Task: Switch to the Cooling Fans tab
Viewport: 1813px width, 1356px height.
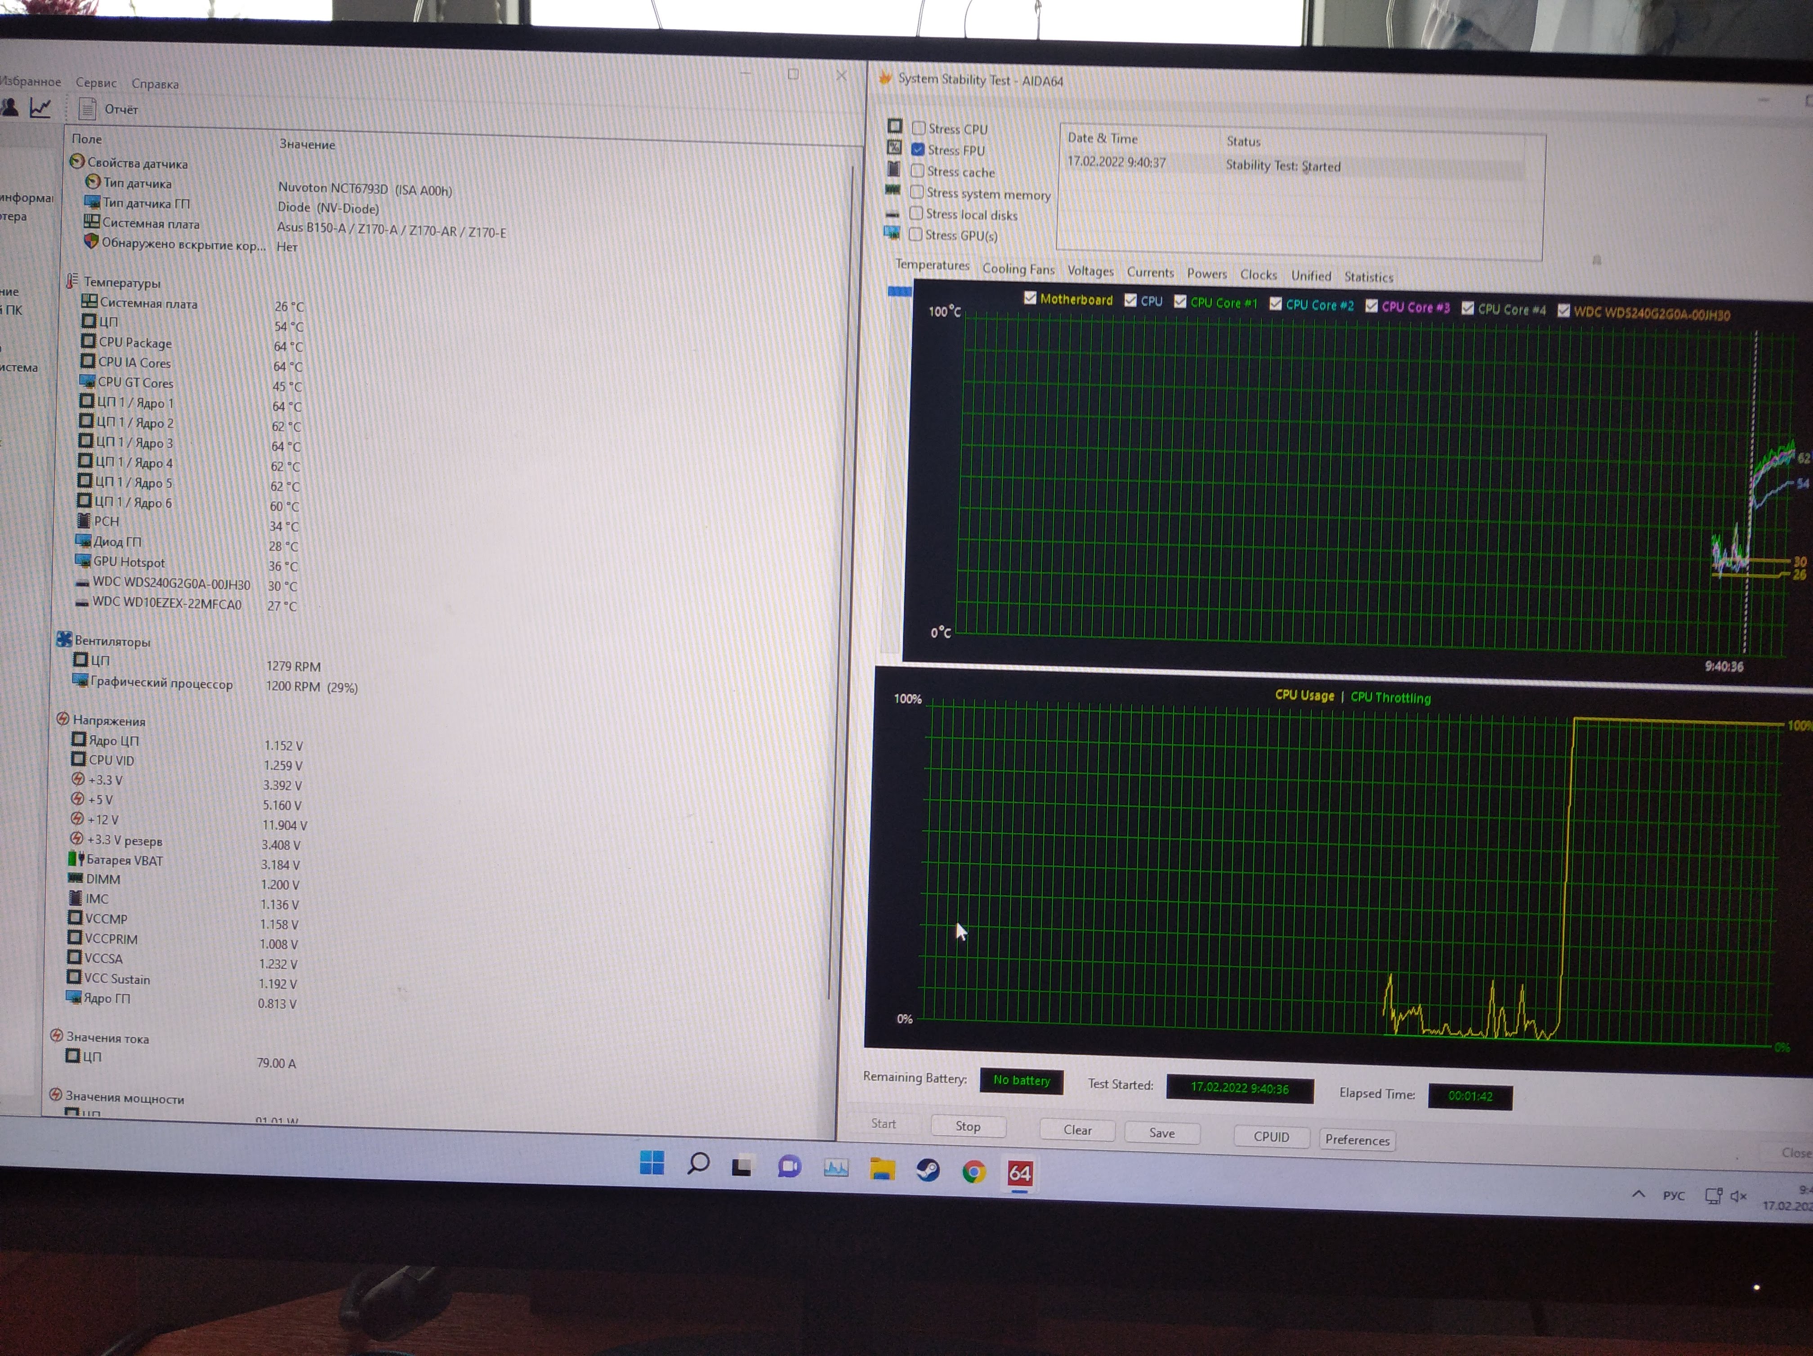Action: tap(1018, 269)
